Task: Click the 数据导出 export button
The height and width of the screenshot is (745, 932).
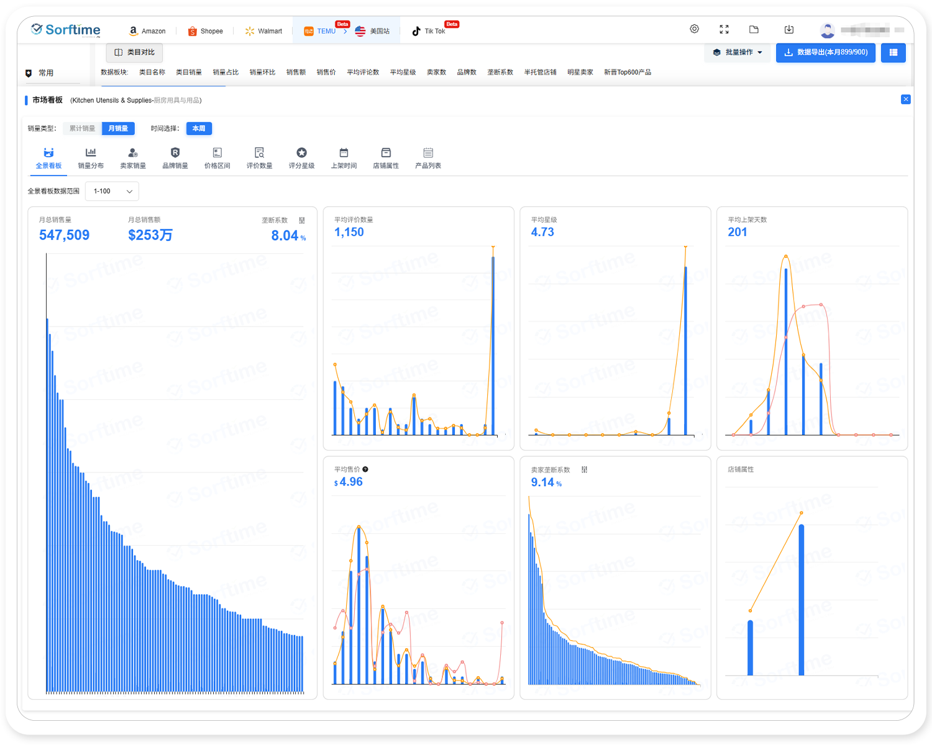Action: coord(826,53)
